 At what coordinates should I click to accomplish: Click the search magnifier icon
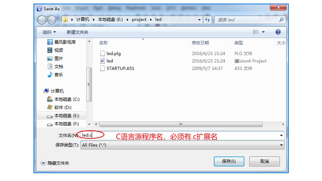(x=281, y=20)
